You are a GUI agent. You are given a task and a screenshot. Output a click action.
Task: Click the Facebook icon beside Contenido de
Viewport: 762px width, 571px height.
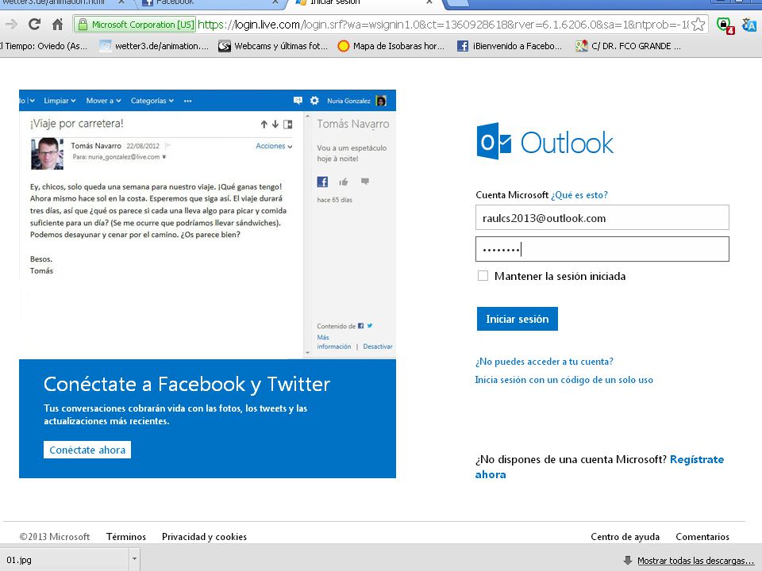coord(360,326)
